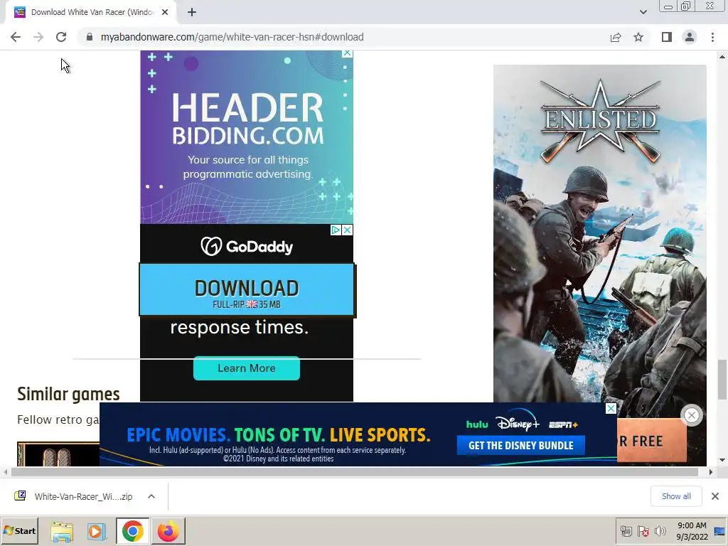Dismiss the bottom overlay with round X

[691, 415]
